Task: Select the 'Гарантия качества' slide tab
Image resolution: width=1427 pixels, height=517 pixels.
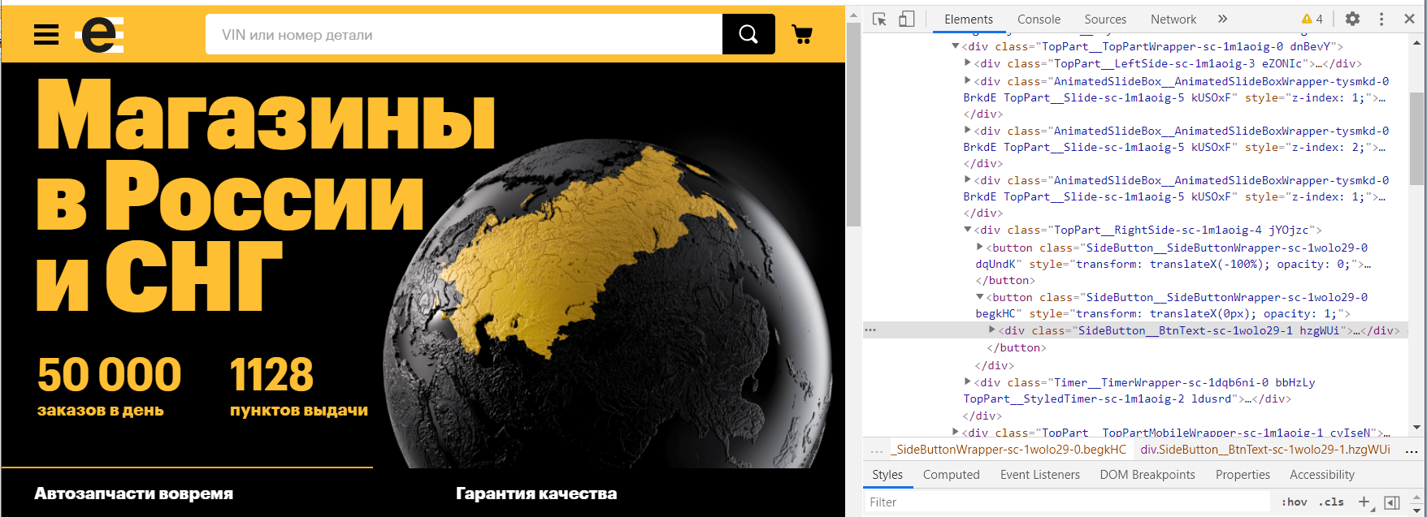Action: (536, 493)
